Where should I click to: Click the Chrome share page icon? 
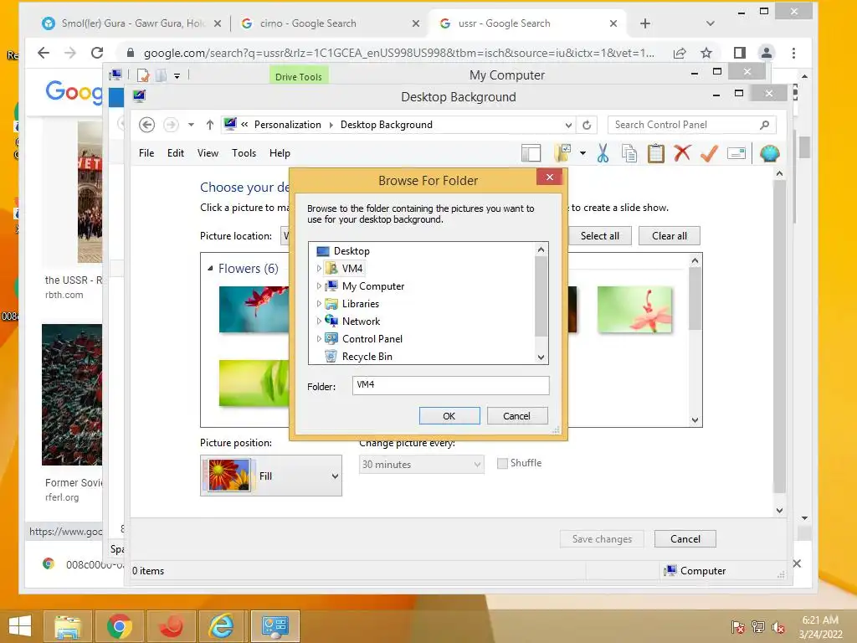[680, 53]
